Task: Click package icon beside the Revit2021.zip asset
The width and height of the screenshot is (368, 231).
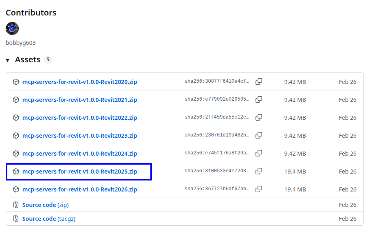Action: (x=16, y=100)
